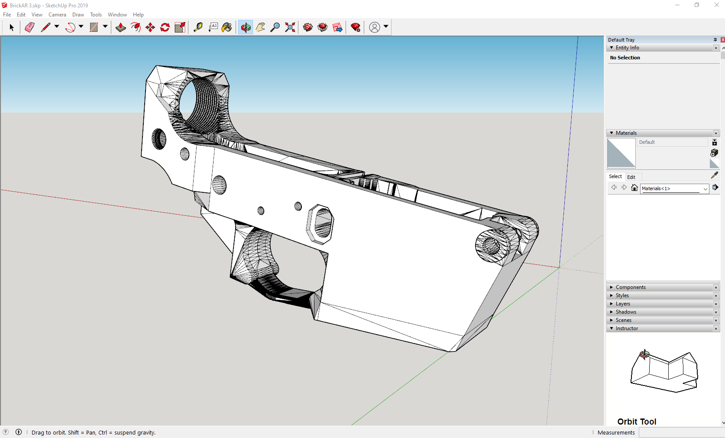Activate the Push/Pull tool
The height and width of the screenshot is (438, 725).
pyautogui.click(x=121, y=27)
